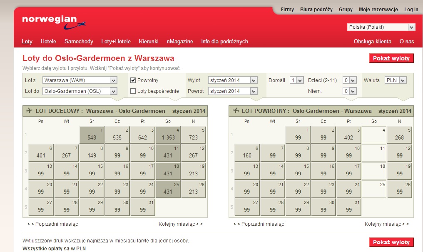Screen dimensions: 423x252
Task: Open the Polska language selector
Action: [381, 27]
